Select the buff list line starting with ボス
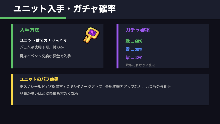The image size is (220, 124). [95, 87]
